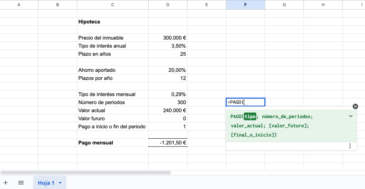Click the cell with 300.000 € price
This screenshot has height=189, width=365.
tap(168, 38)
